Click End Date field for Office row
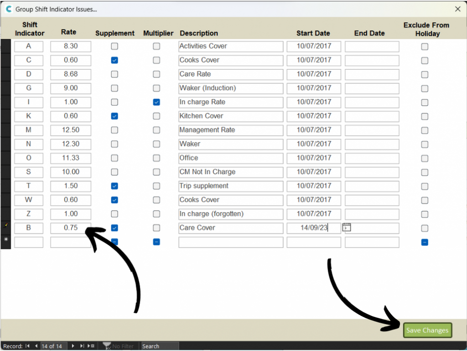Screen dimensions: 467x351 click(372, 158)
